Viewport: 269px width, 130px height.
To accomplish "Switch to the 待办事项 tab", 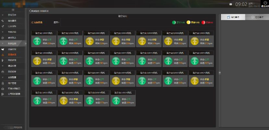I will point(233,17).
